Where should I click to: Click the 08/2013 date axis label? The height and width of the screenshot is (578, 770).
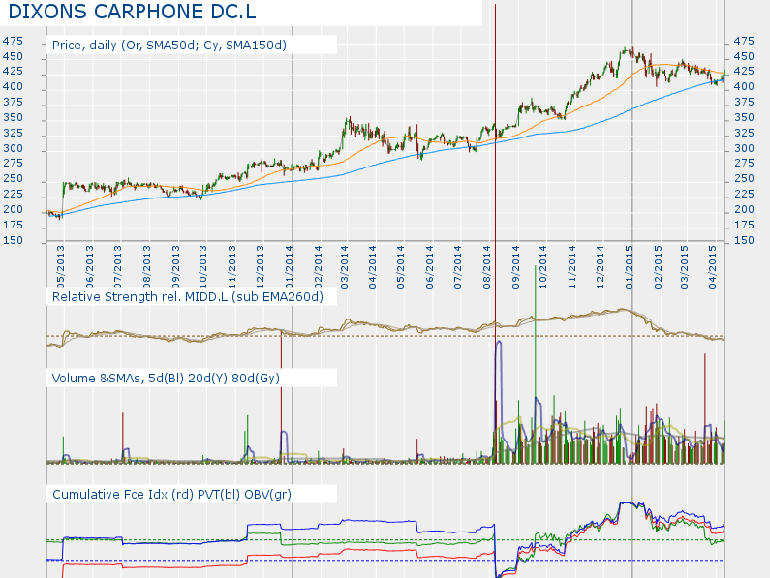pyautogui.click(x=146, y=267)
